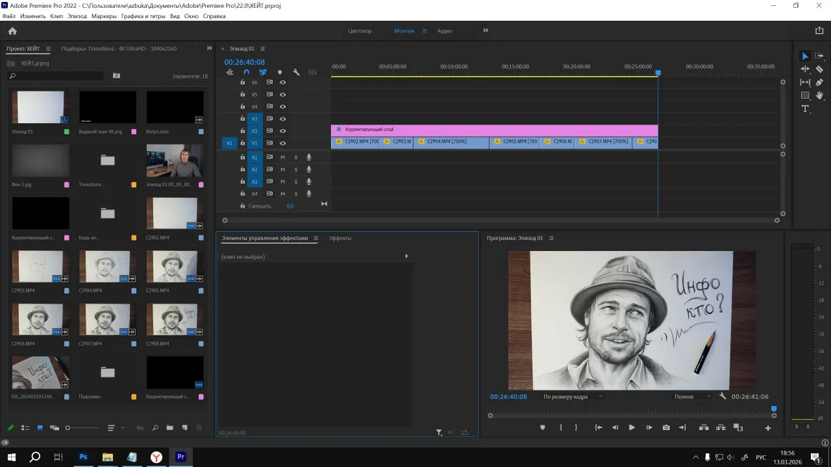Screen dimensions: 831x467
Task: Open Find in the Project panel footer
Action: (155, 428)
